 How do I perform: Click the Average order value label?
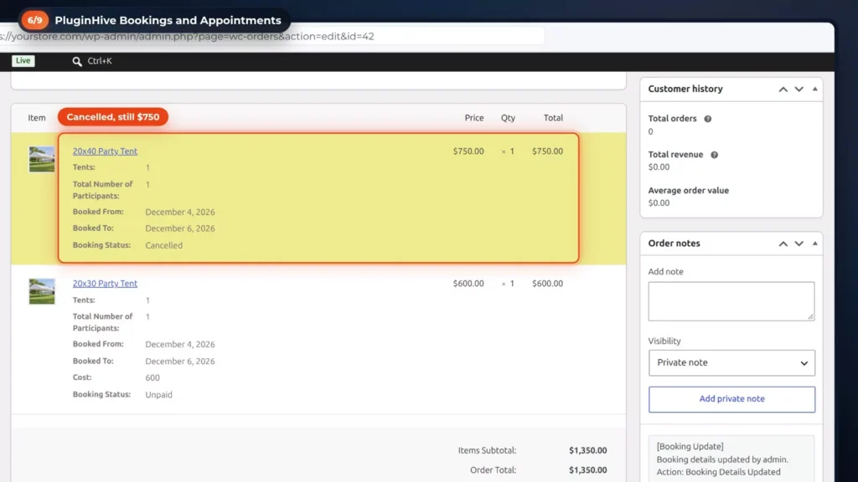[x=689, y=191]
